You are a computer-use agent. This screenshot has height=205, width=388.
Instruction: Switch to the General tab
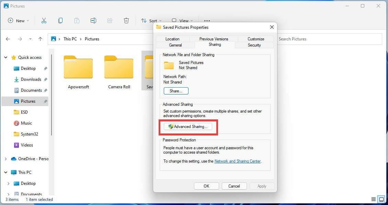(175, 45)
